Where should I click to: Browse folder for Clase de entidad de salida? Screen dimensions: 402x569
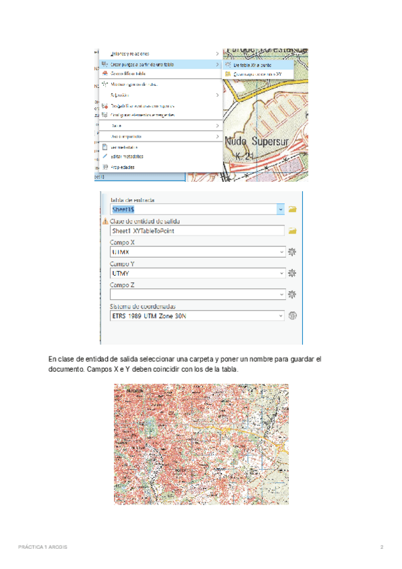pos(293,231)
